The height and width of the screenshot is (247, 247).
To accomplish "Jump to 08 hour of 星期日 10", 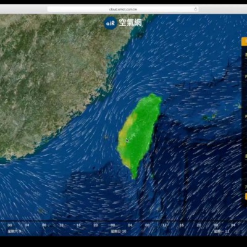I will [x=147, y=225].
